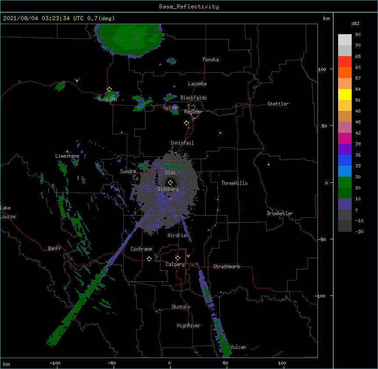Click the Lacombe city label
This screenshot has width=378, height=369.
coord(197,84)
